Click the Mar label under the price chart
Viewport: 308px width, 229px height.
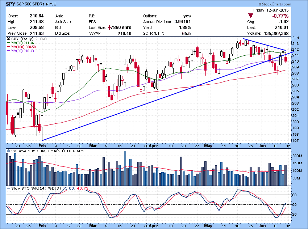[93, 146]
